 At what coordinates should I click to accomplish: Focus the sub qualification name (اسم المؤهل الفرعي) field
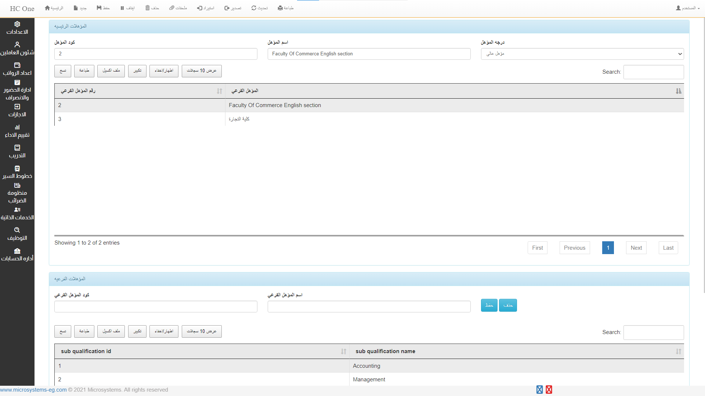point(369,307)
